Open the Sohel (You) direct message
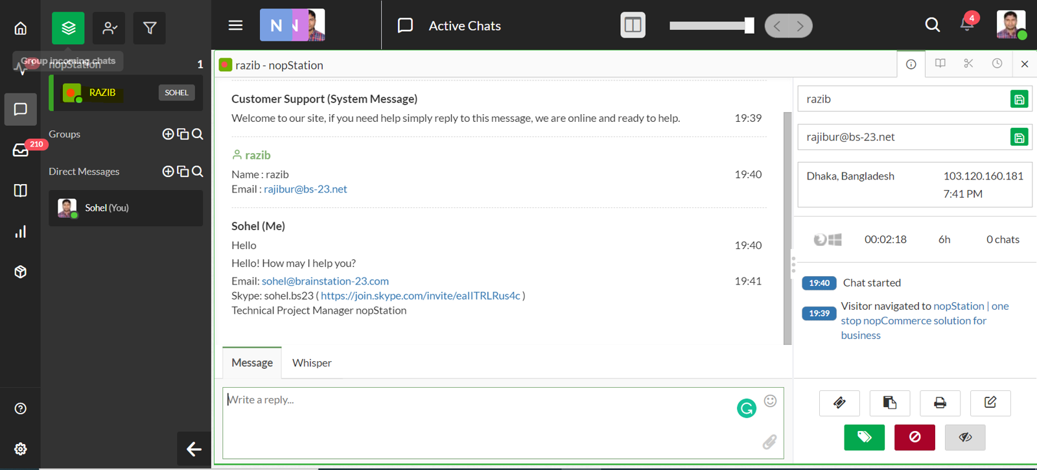Screen dimensions: 1037x470 point(126,208)
